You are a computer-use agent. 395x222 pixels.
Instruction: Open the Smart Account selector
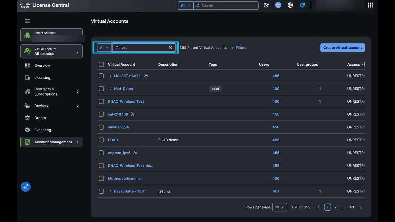tap(52, 35)
